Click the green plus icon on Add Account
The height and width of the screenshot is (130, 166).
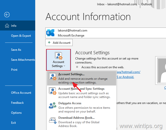tap(49, 42)
